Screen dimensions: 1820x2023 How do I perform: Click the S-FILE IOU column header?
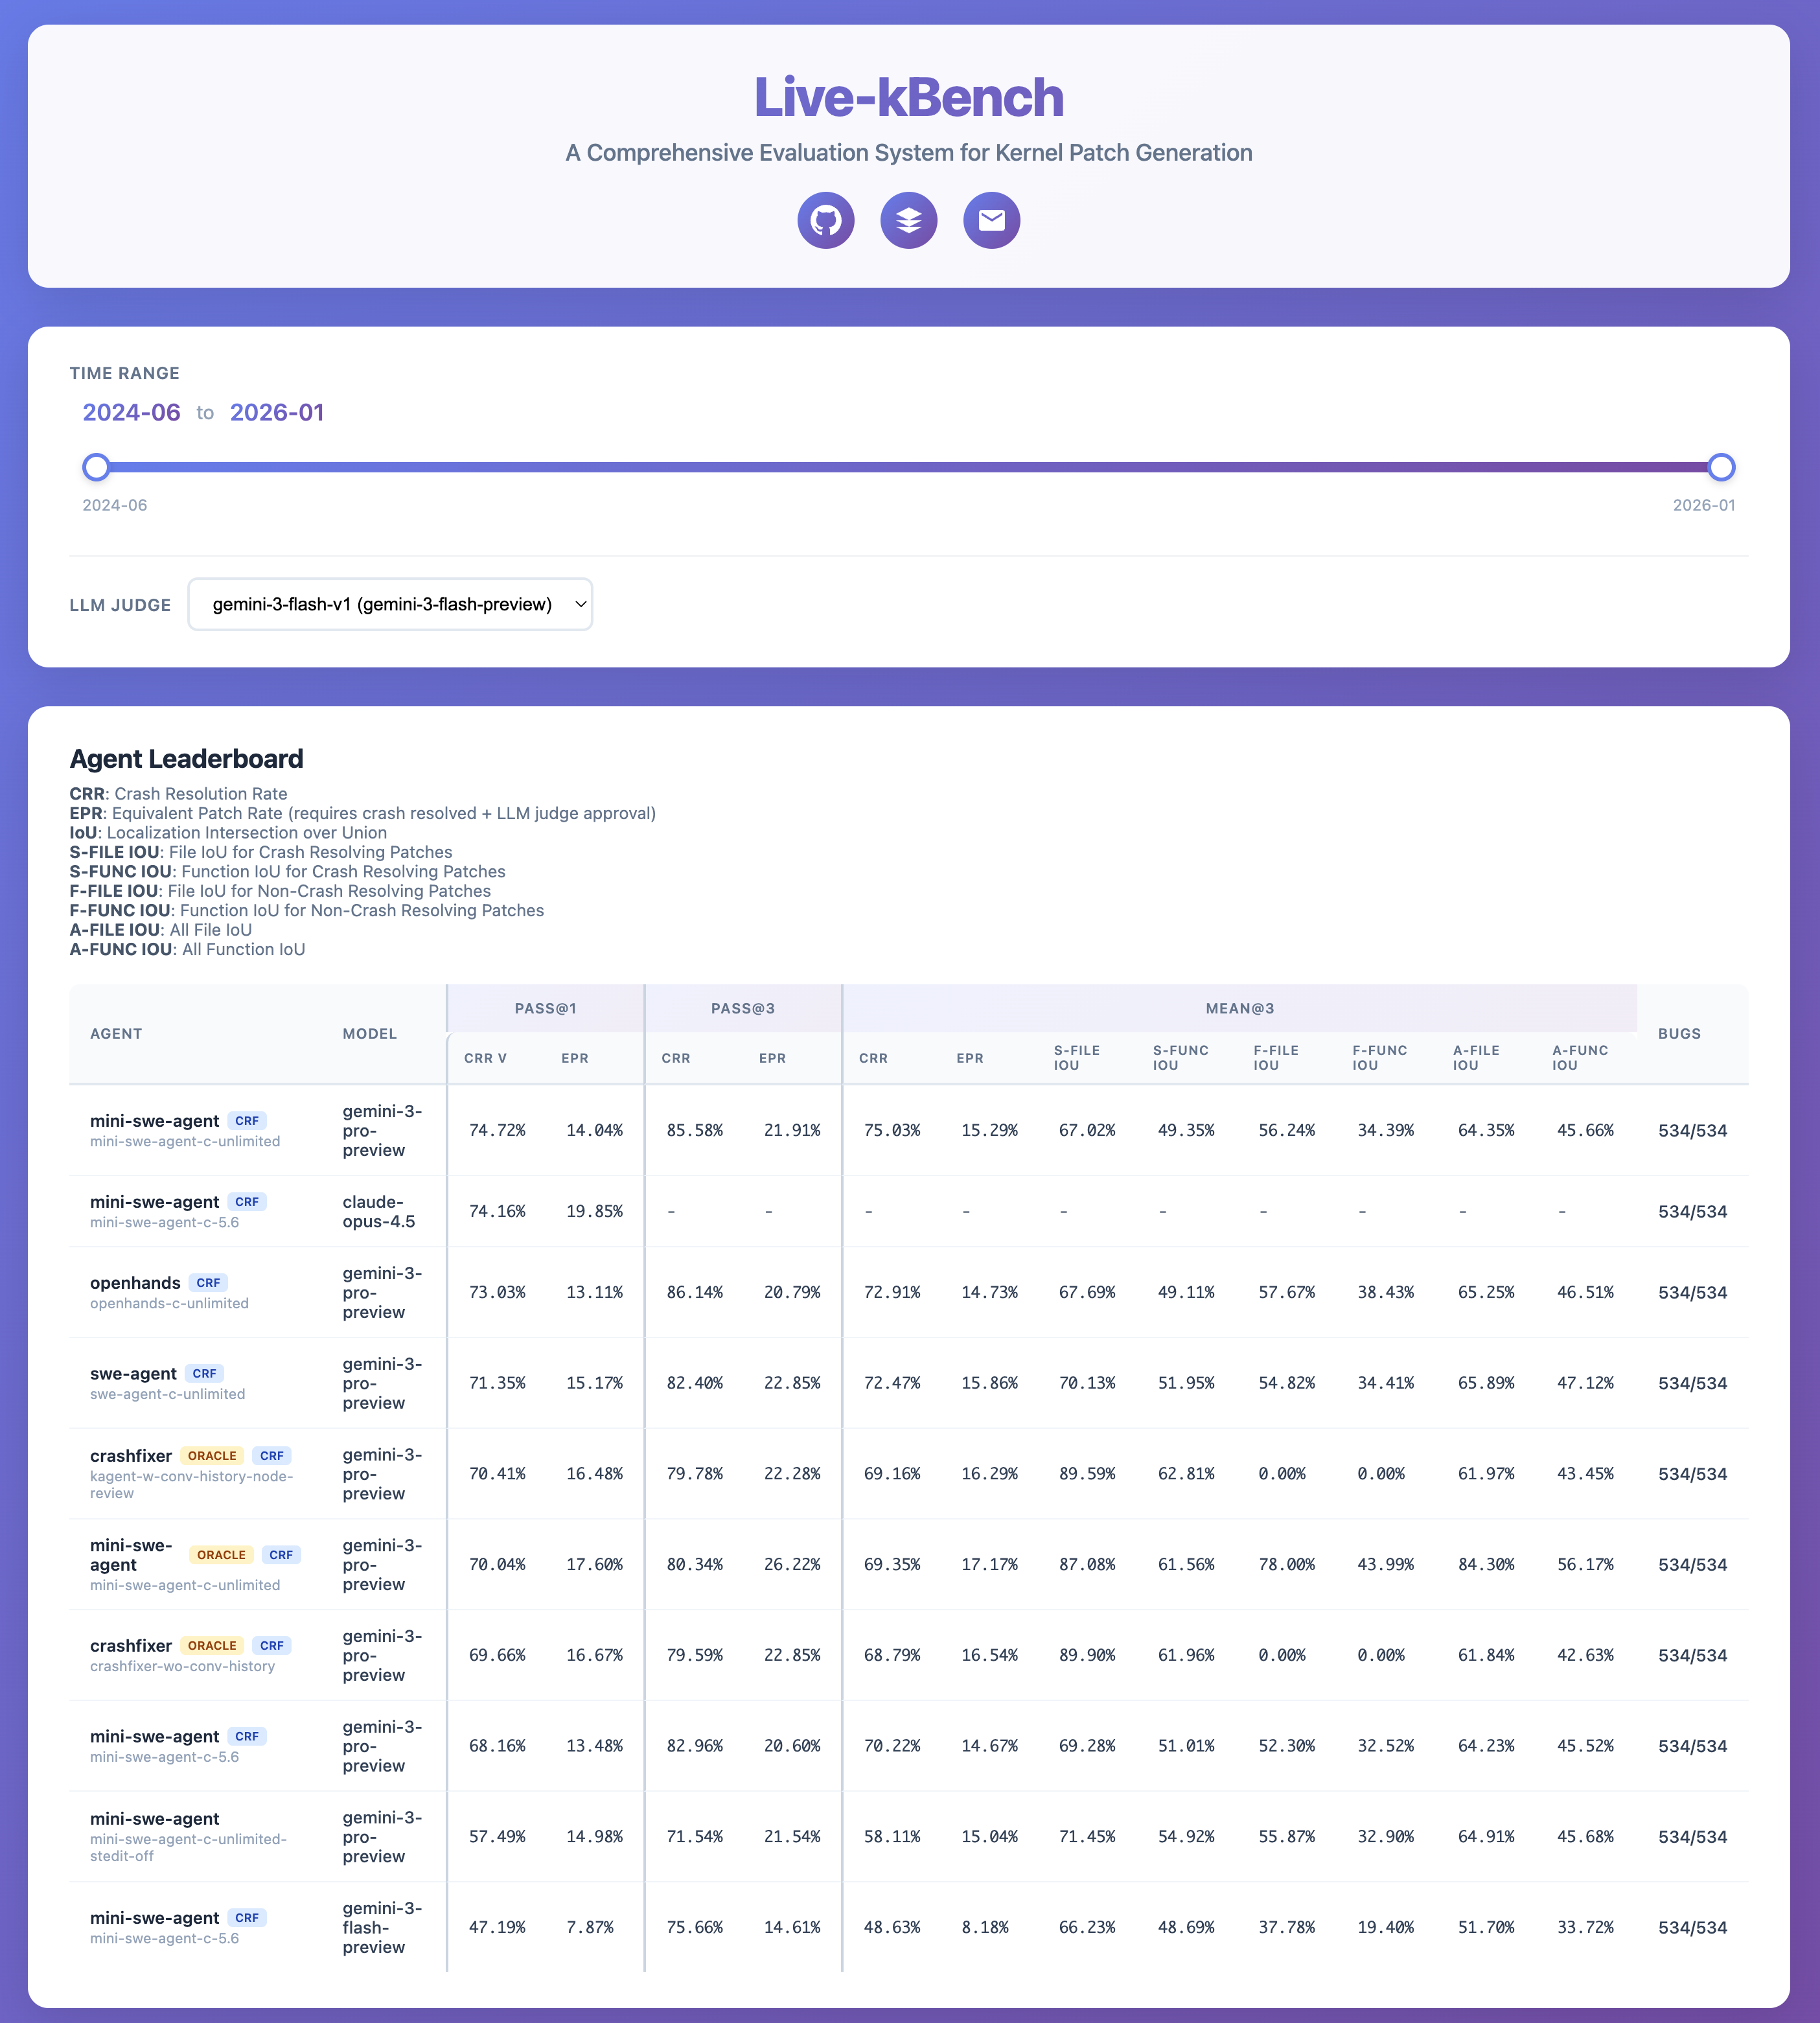point(1076,1058)
